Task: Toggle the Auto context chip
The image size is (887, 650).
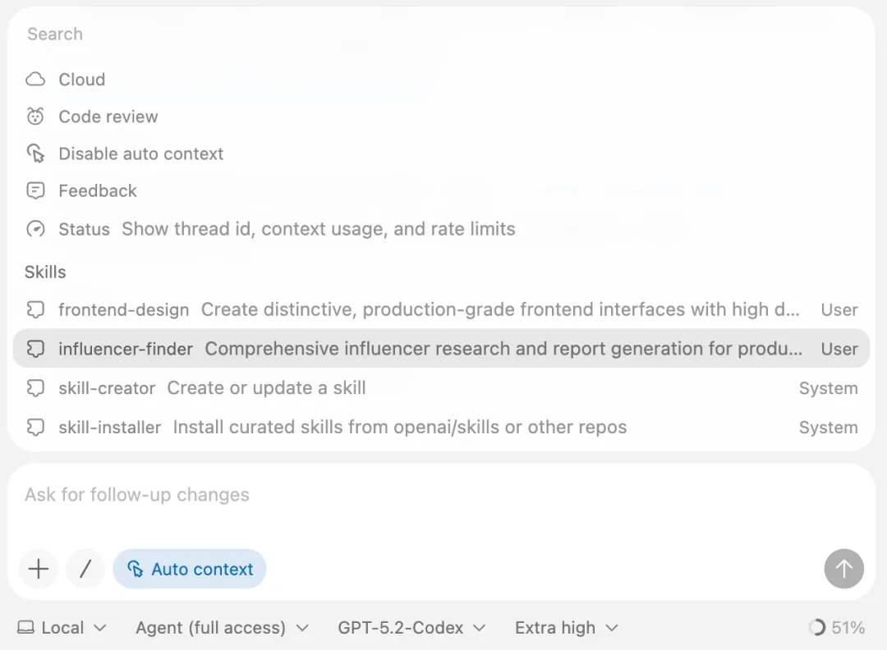Action: (x=190, y=569)
